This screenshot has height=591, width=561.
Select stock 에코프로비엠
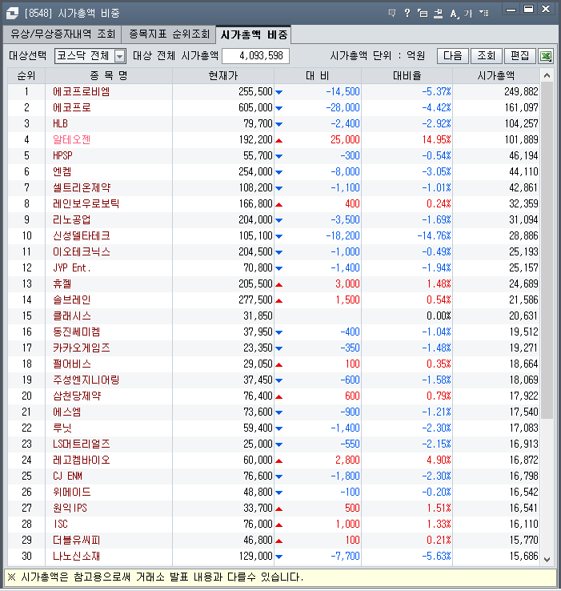(x=82, y=91)
